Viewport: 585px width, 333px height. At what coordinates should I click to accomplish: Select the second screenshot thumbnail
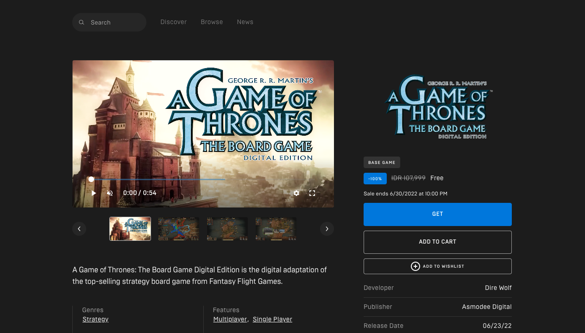(x=179, y=229)
